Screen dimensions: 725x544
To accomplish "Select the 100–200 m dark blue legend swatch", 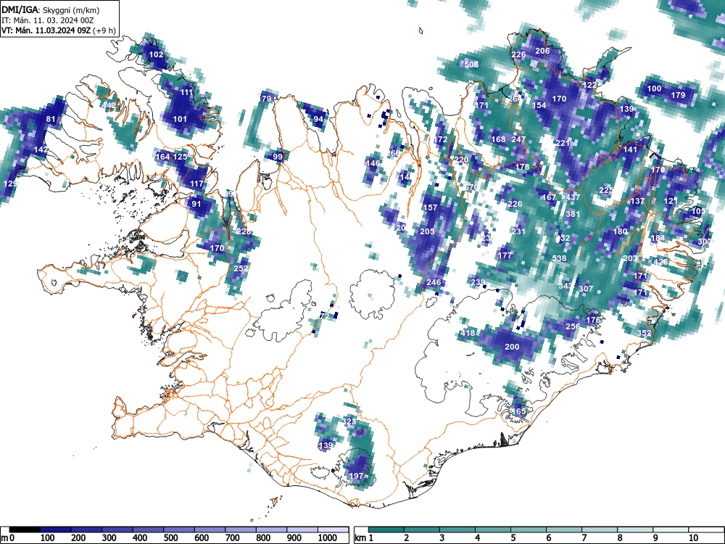I will click(56, 529).
